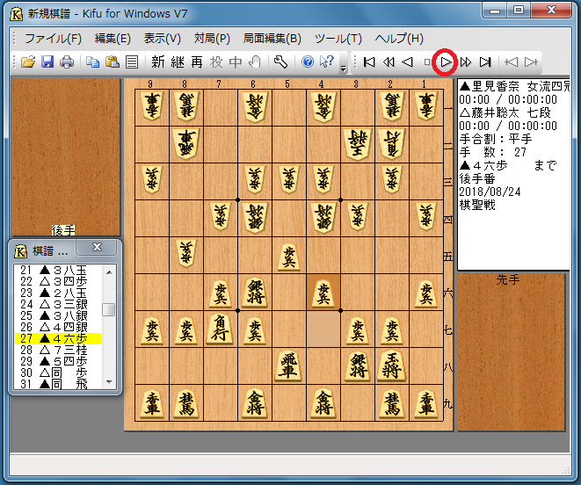The image size is (581, 485).
Task: Click the 継 continue game button
Action: (178, 62)
